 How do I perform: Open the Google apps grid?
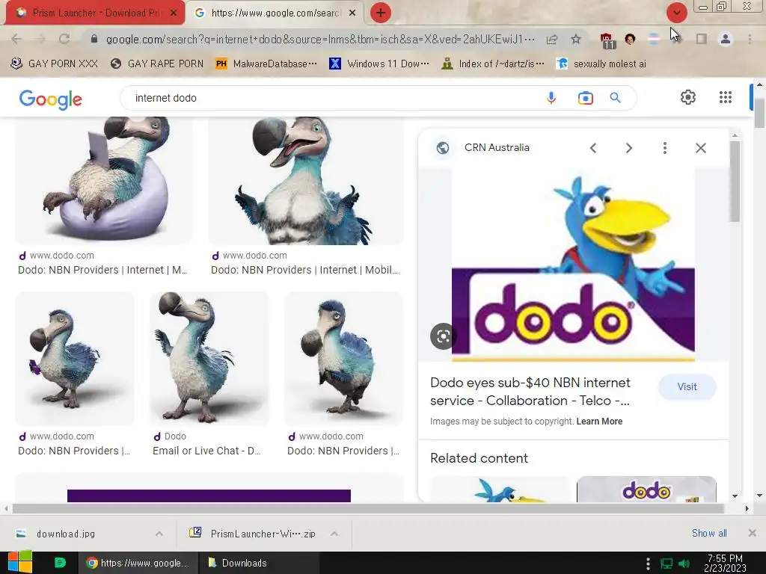pos(726,97)
